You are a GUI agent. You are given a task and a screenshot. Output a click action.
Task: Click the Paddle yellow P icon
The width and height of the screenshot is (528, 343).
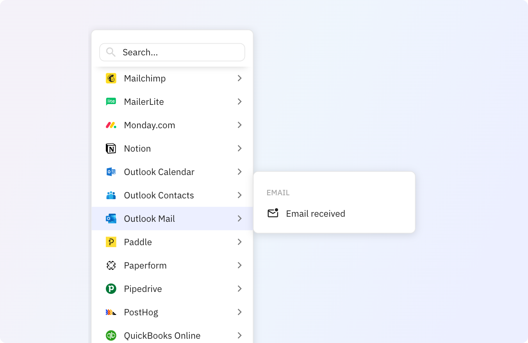(111, 242)
